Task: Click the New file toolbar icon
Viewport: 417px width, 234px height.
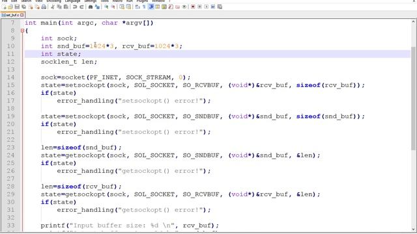Action: click(5, 6)
